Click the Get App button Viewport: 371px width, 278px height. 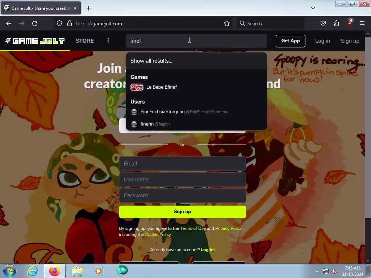[290, 41]
